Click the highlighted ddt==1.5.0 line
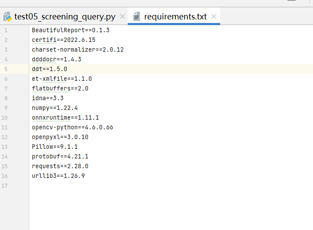313x230 pixels. point(50,69)
